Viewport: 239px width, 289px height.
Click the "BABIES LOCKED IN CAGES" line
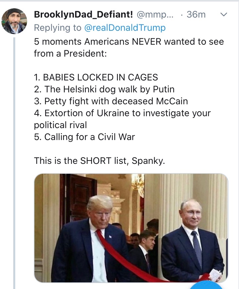(96, 77)
